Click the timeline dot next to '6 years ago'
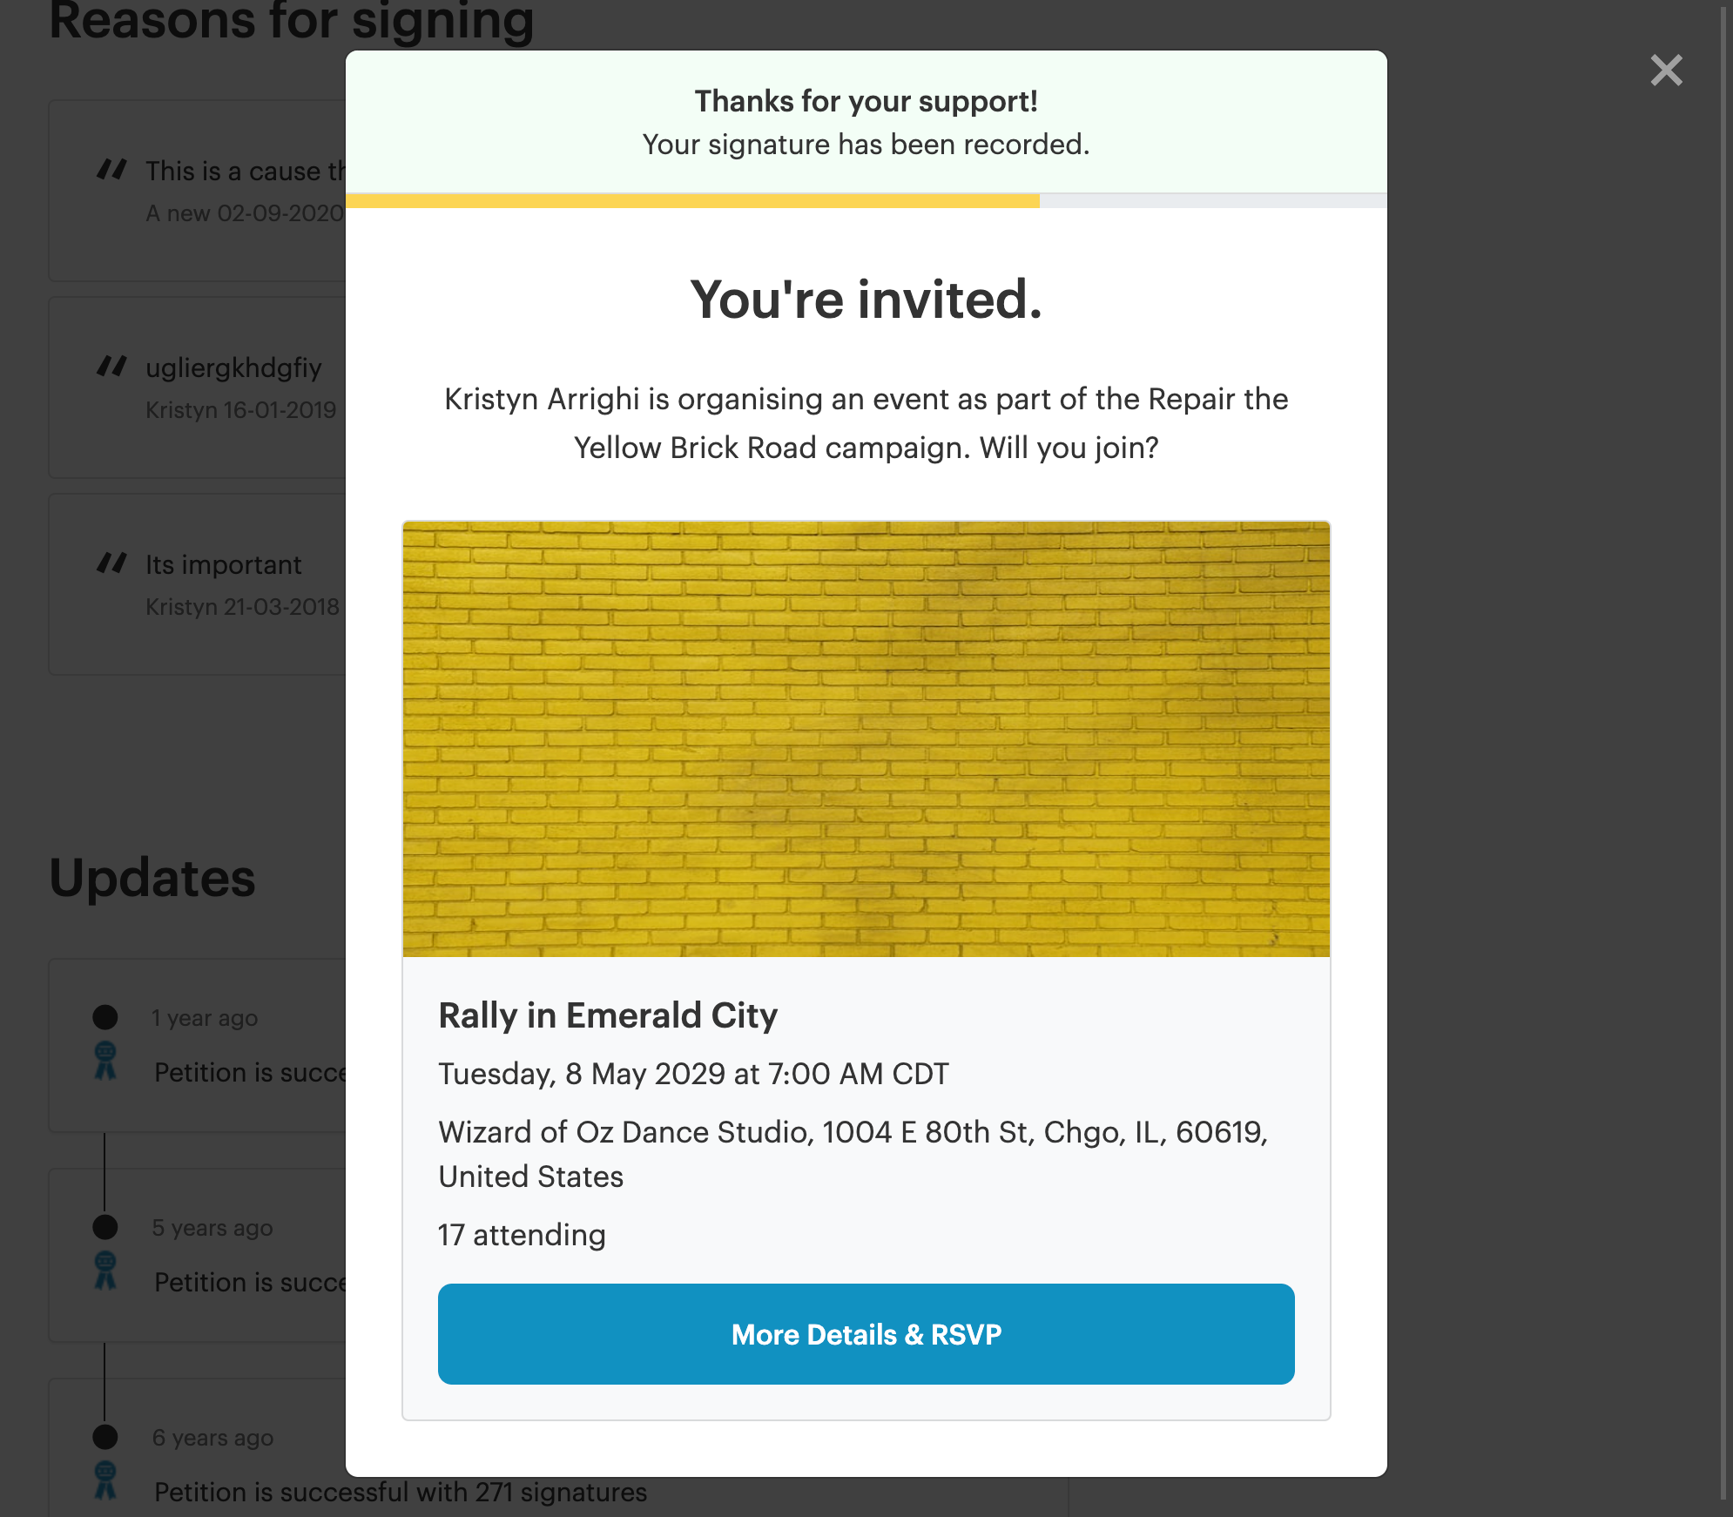Screen dimensions: 1733x1517 [105, 1436]
